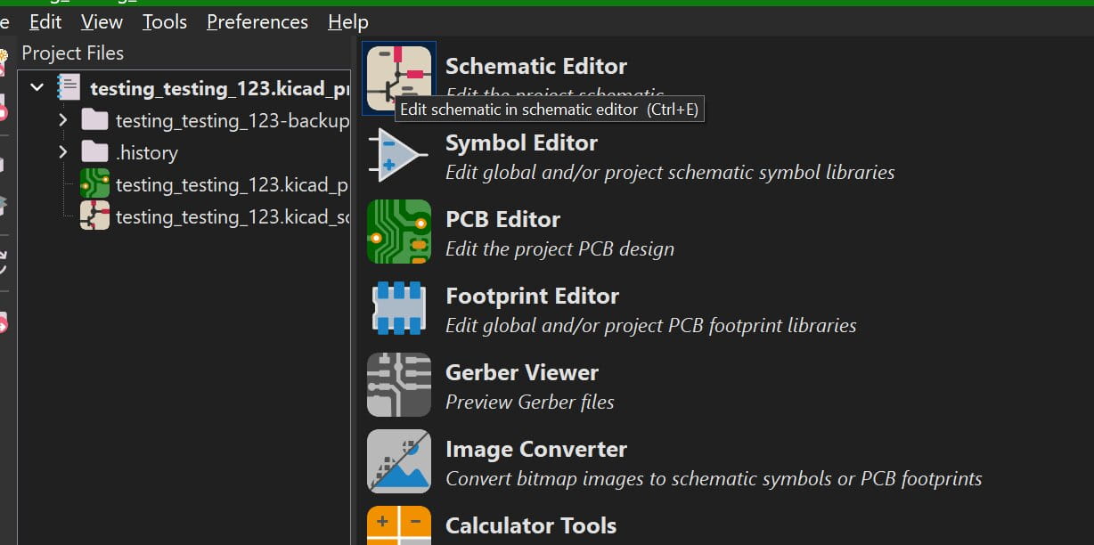Open the Image Converter icon
This screenshot has height=545, width=1094.
click(x=398, y=461)
